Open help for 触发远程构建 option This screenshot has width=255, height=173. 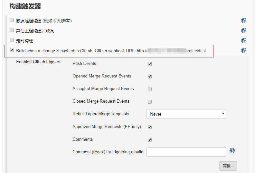[244, 21]
